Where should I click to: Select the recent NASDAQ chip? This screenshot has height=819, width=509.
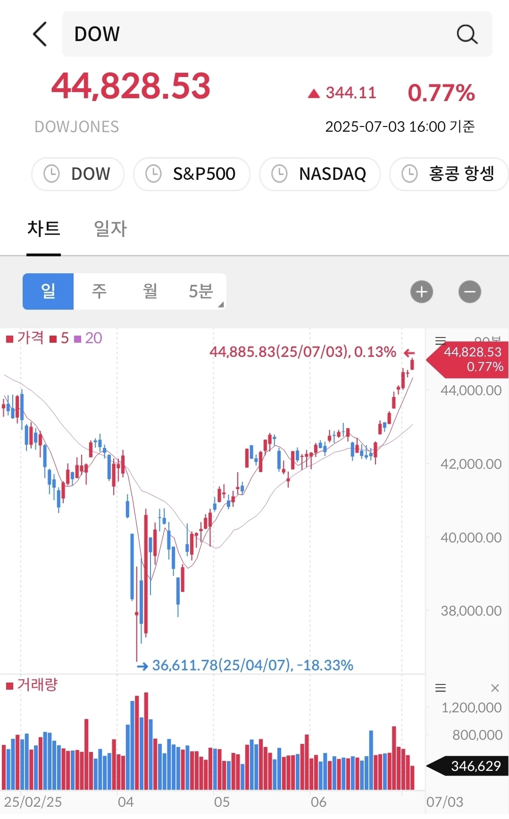point(320,174)
